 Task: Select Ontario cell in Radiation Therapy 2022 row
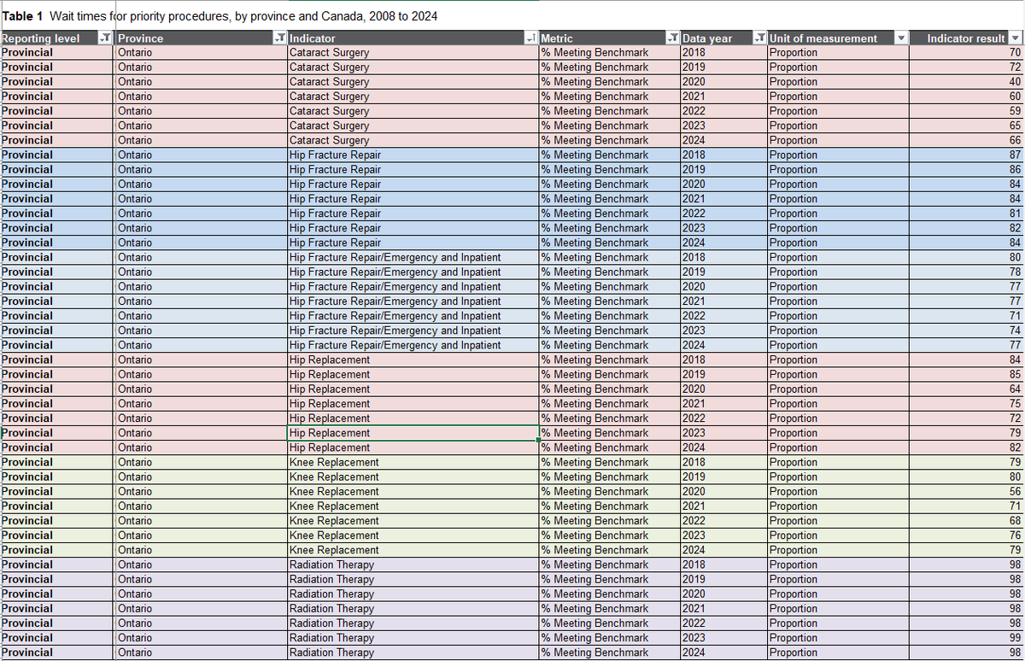click(x=201, y=623)
